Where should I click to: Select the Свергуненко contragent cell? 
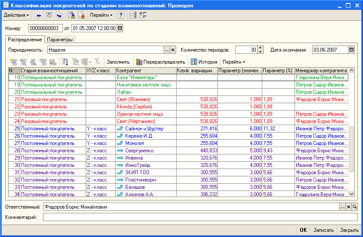pos(146,151)
